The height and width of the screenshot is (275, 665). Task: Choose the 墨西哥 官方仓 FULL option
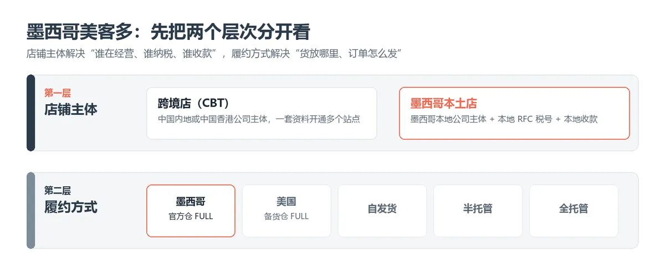click(x=191, y=211)
